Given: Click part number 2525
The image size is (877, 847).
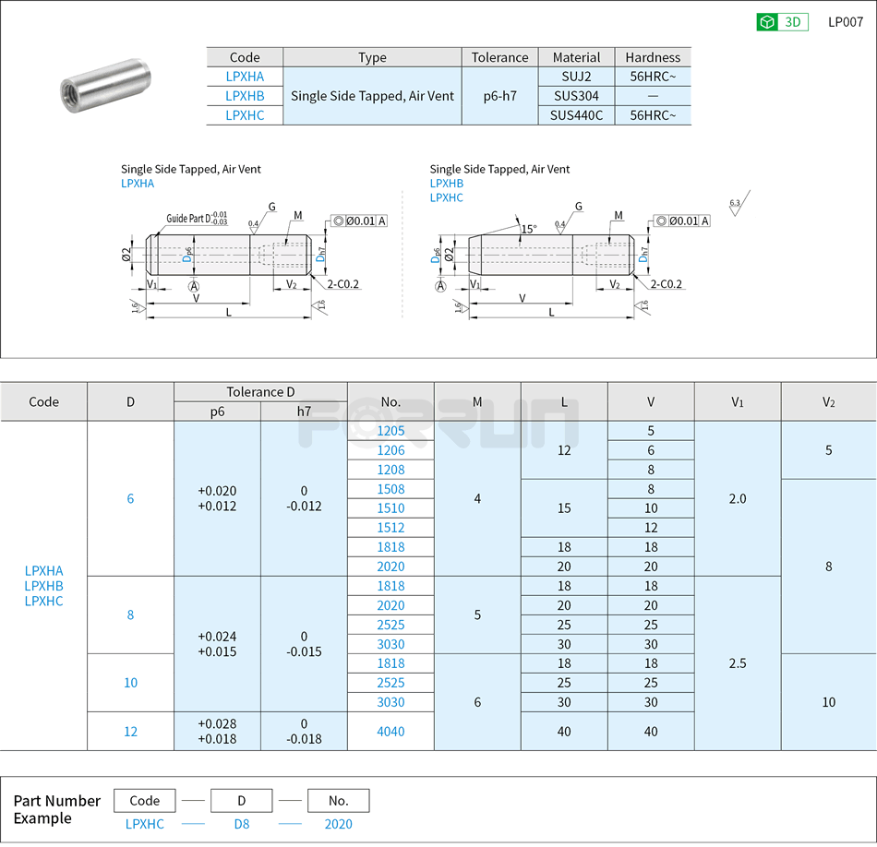Looking at the screenshot, I should 391,625.
